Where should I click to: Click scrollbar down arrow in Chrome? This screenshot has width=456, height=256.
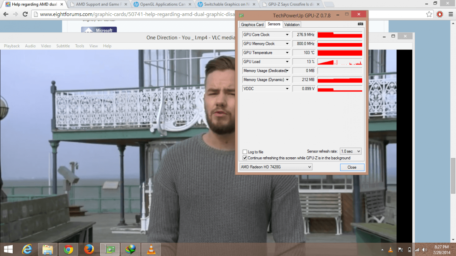[453, 240]
